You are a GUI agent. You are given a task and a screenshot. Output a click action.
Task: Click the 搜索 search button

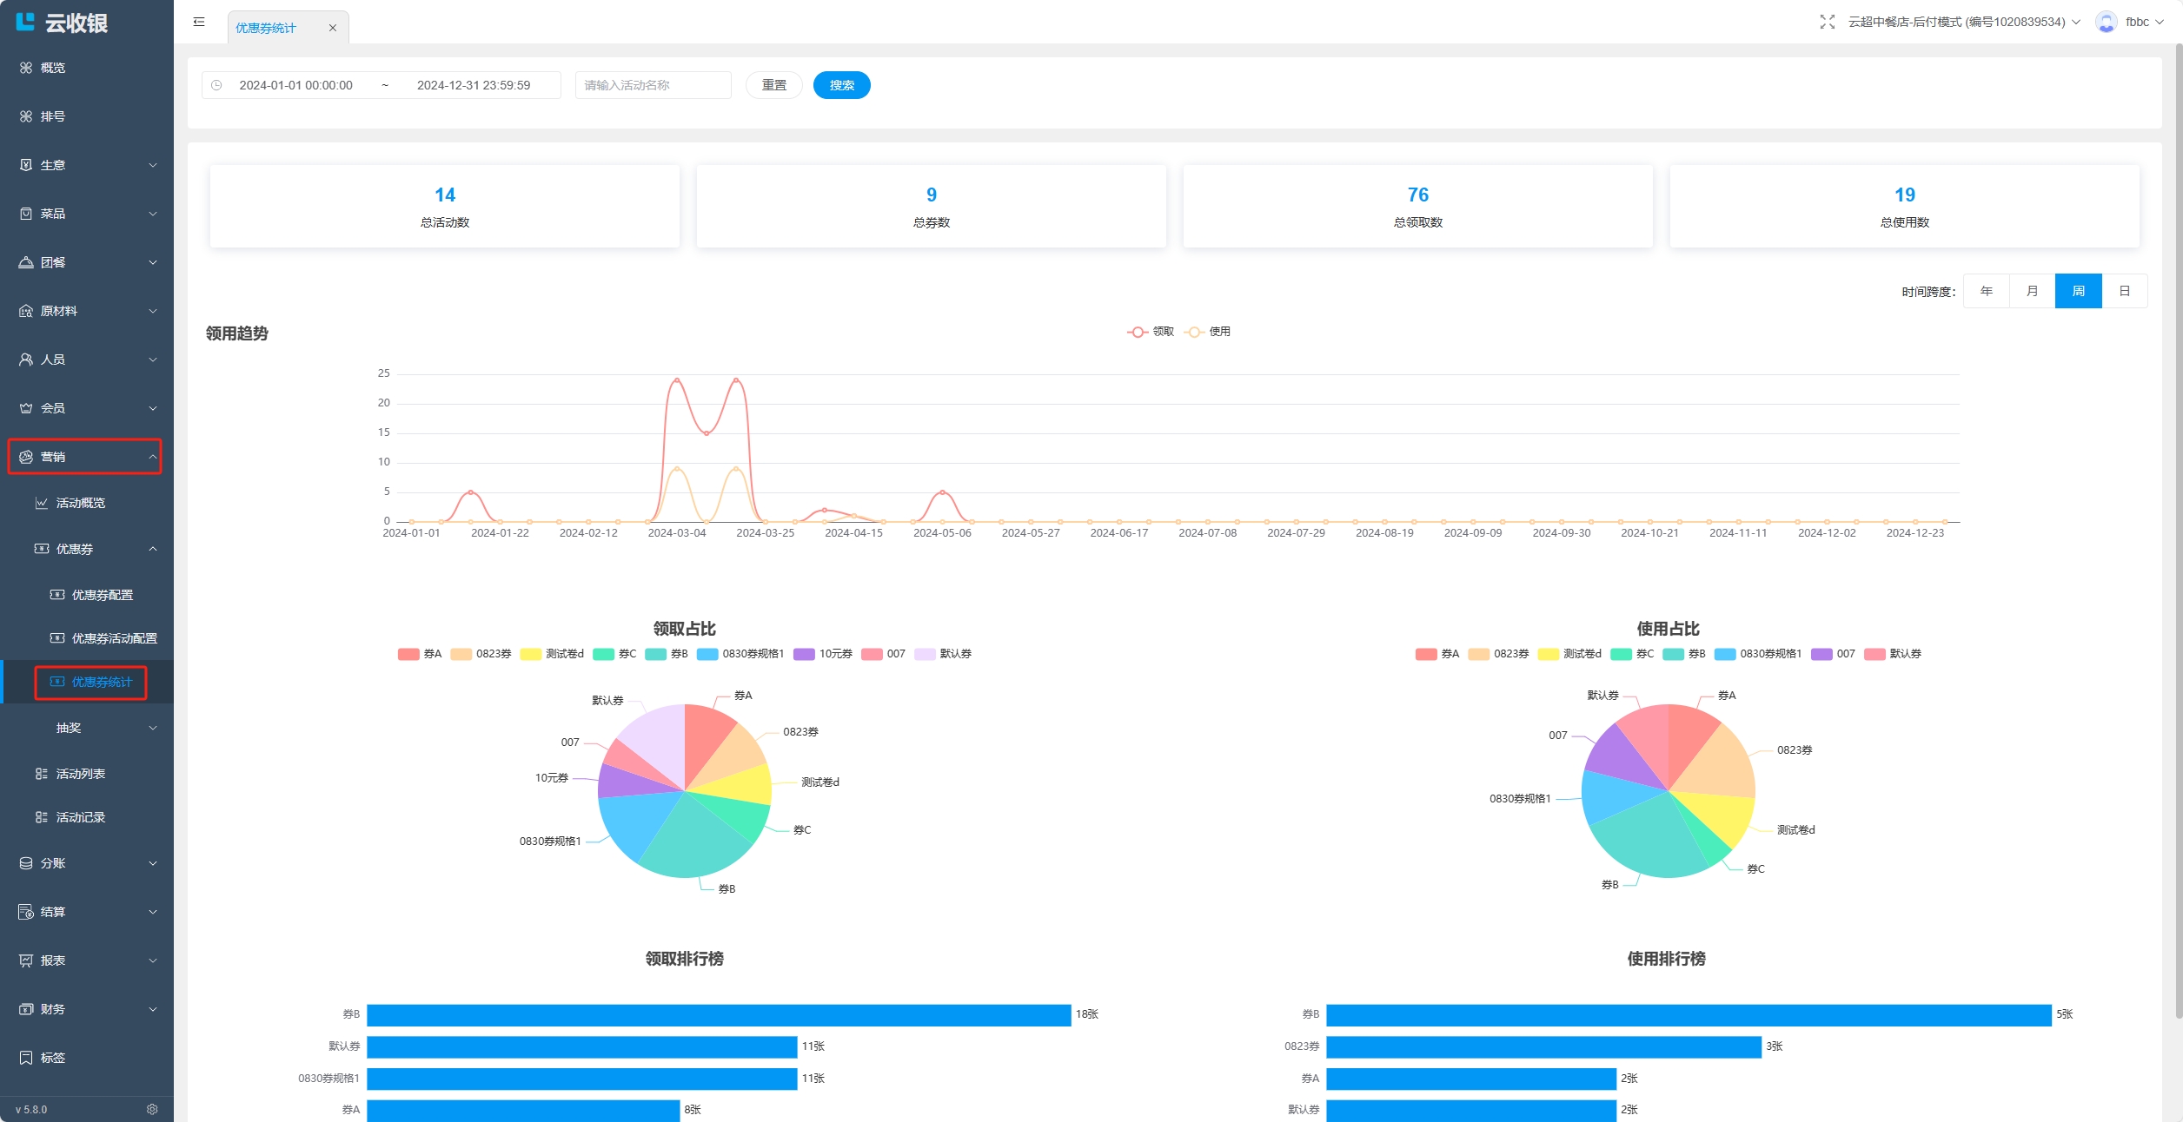click(841, 85)
